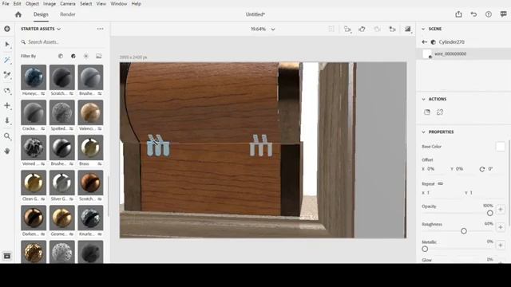Click the Undo arrow in top bar

click(473, 14)
